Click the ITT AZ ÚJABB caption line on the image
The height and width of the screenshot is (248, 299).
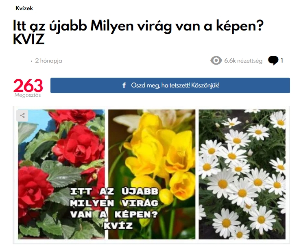pyautogui.click(x=114, y=191)
